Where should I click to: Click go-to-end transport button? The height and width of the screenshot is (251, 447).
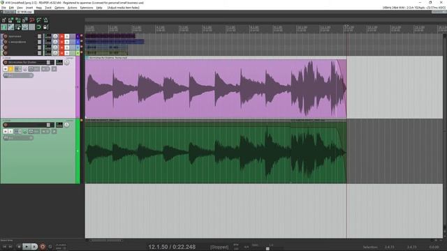[x=10, y=246]
